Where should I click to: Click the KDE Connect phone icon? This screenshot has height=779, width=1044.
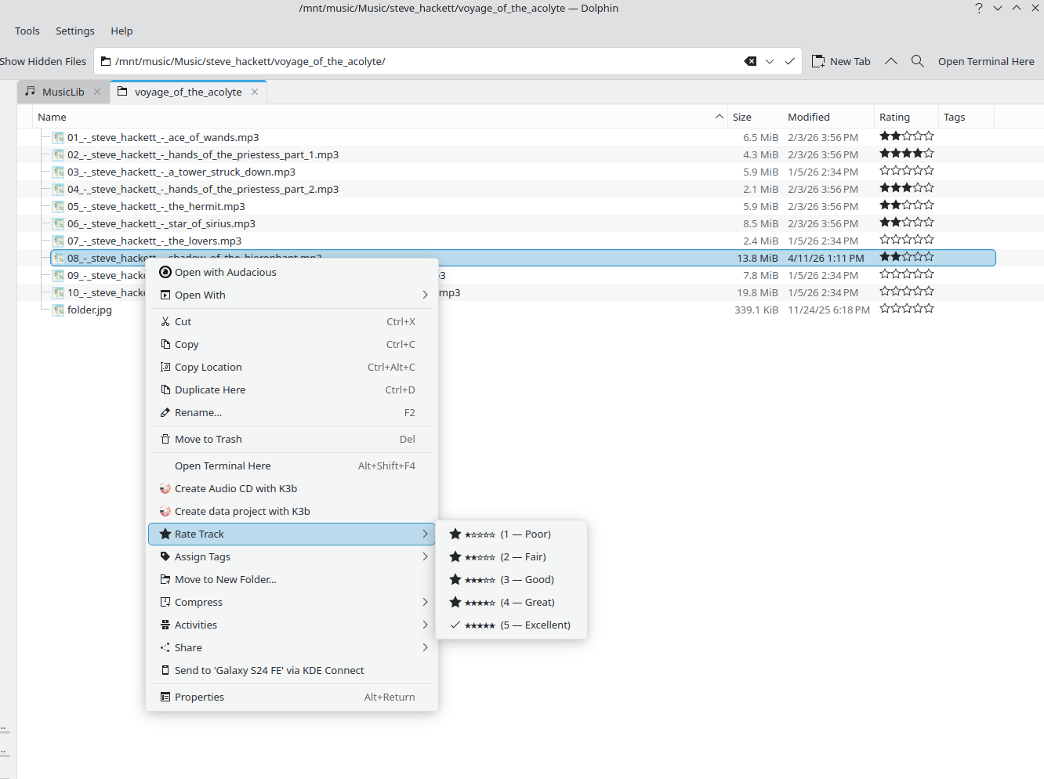point(165,670)
